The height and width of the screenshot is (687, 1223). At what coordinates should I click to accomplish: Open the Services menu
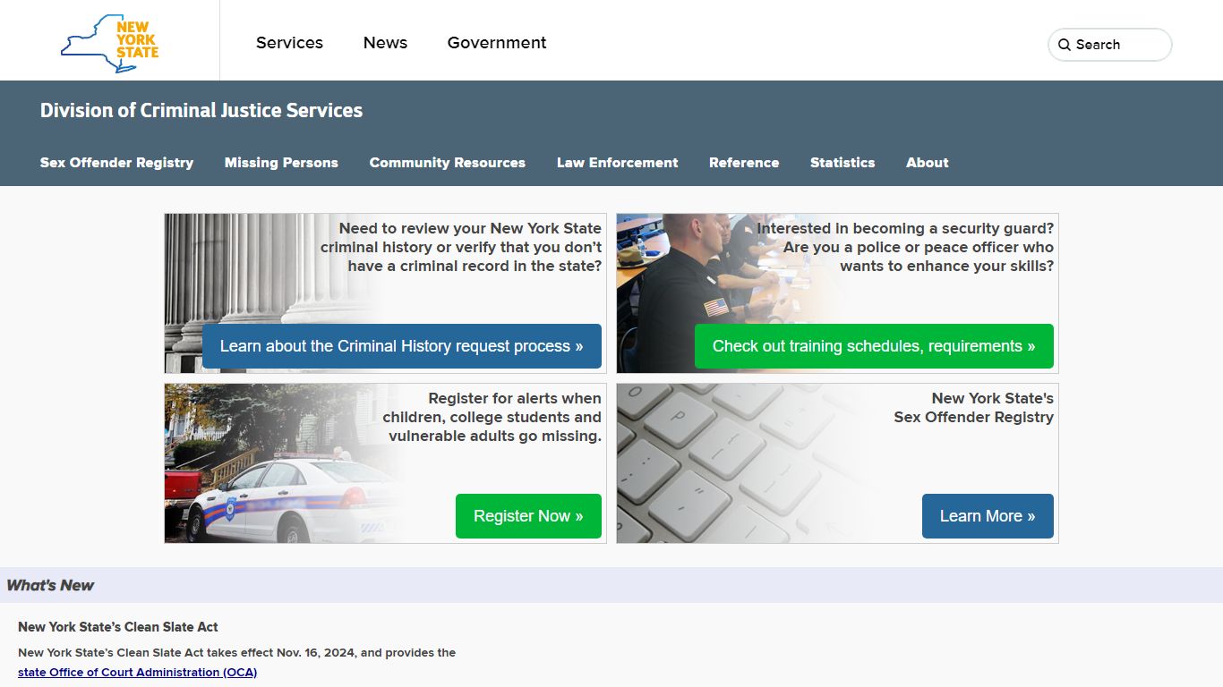pyautogui.click(x=289, y=43)
